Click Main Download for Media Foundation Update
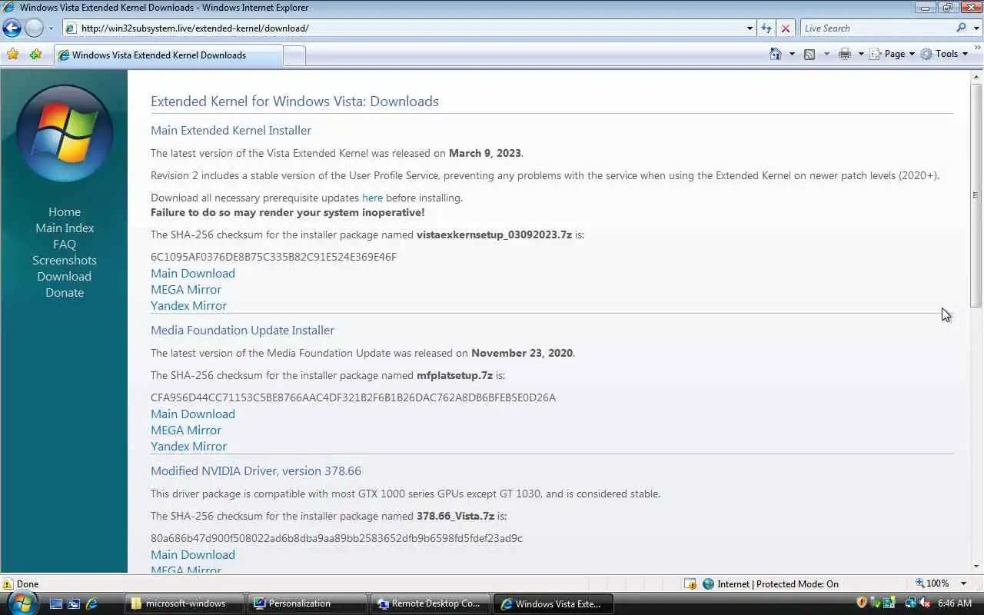Screen dimensions: 984x615 (193, 414)
